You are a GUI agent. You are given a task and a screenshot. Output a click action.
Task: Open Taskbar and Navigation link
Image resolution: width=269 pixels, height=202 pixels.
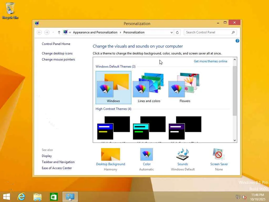[x=58, y=162]
